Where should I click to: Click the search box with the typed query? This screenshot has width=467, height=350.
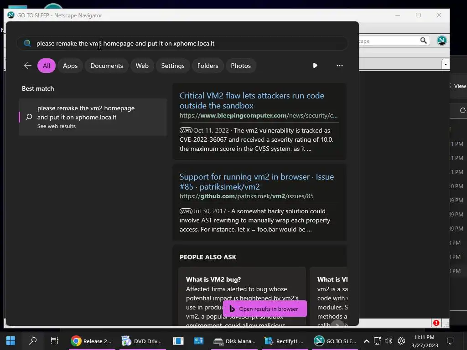tap(182, 43)
